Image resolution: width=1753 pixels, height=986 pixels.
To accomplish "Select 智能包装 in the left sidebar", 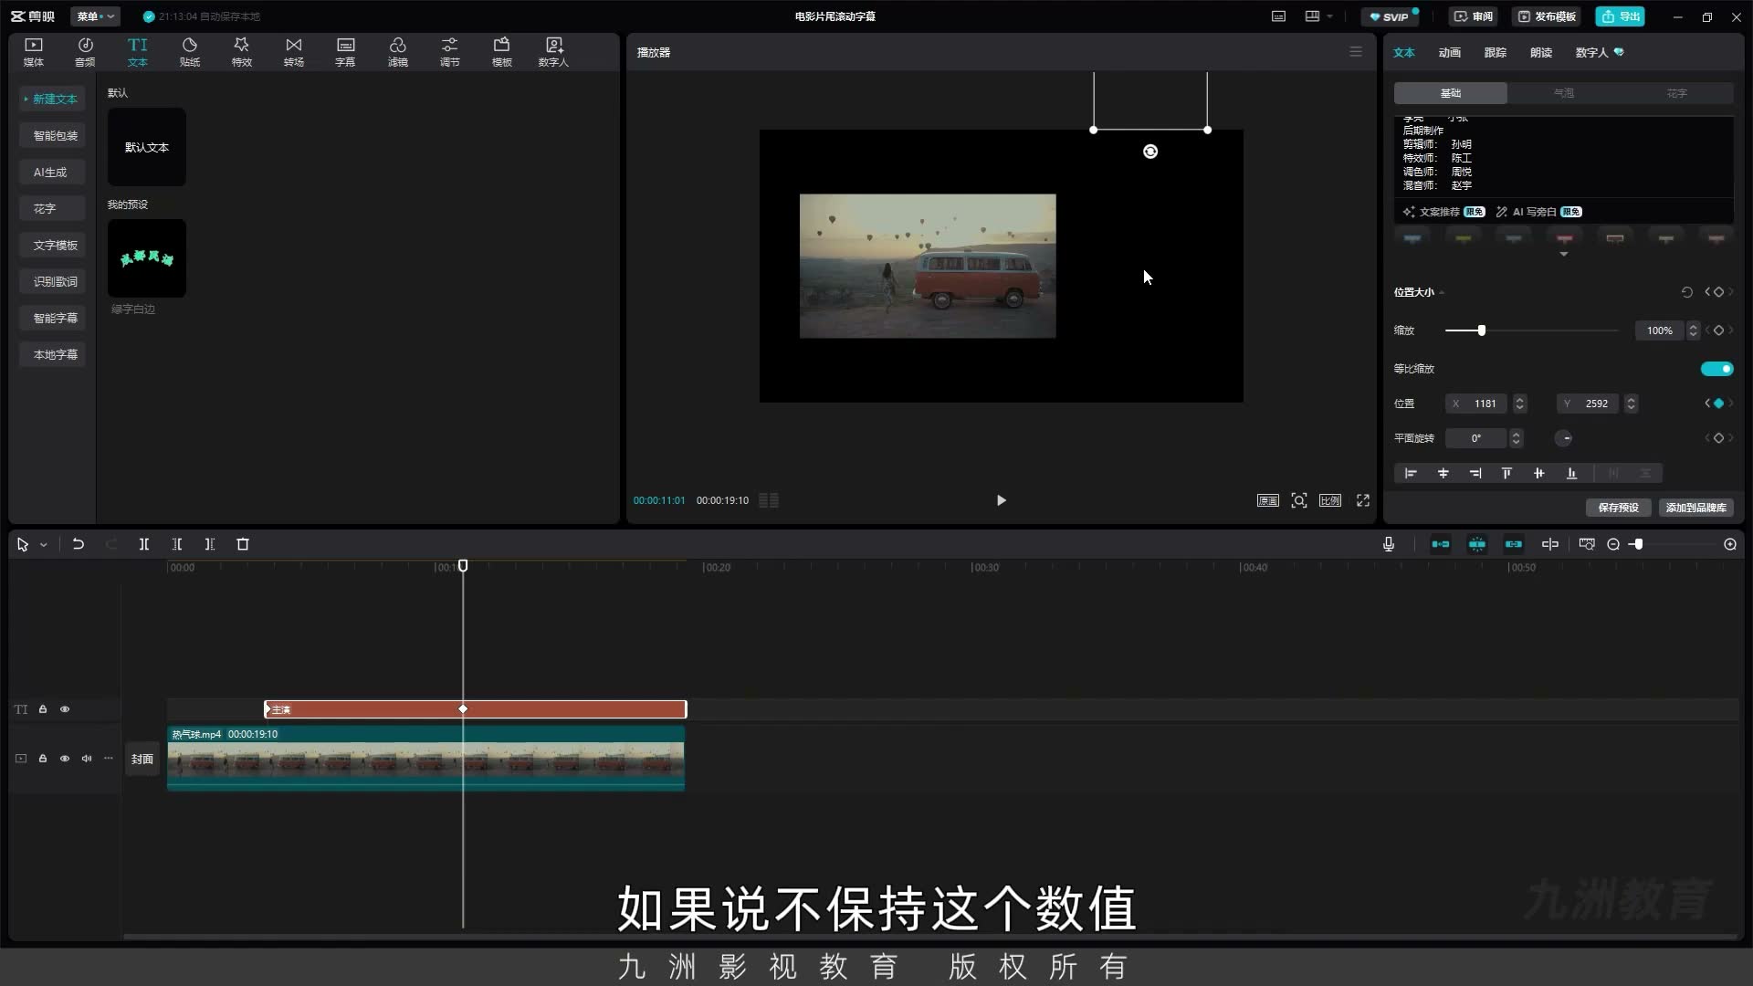I will 55,135.
